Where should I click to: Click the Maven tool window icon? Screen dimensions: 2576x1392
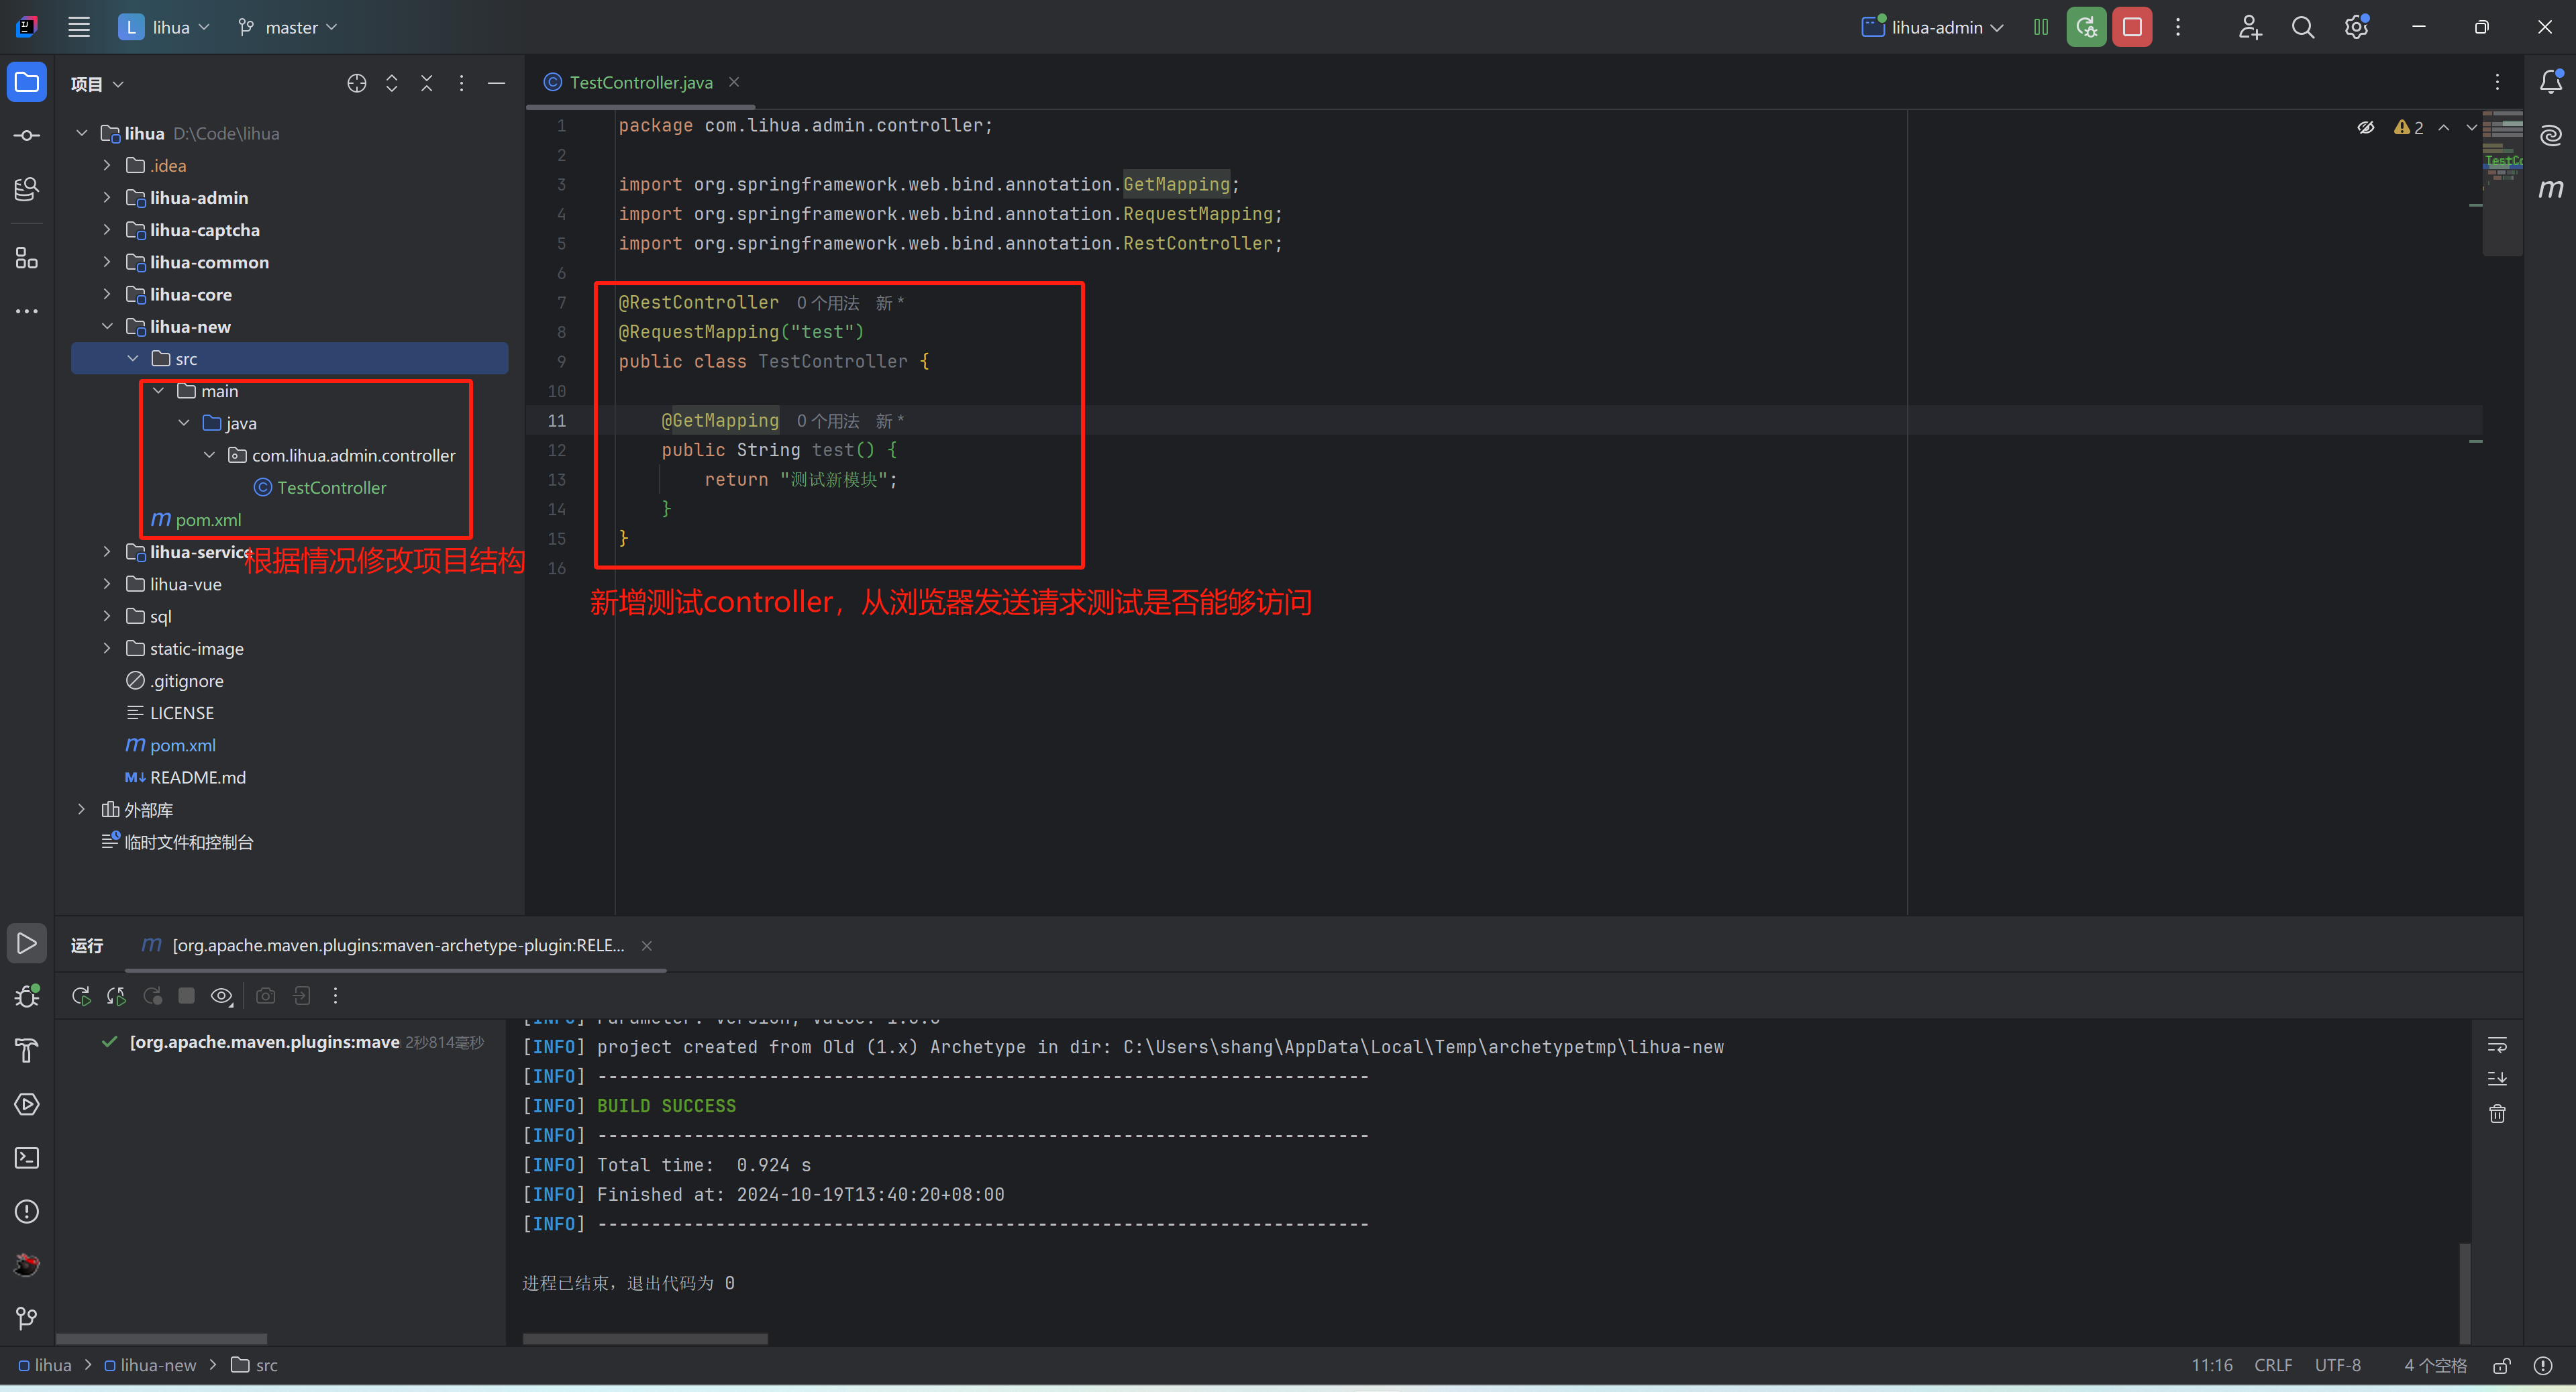click(x=2551, y=188)
